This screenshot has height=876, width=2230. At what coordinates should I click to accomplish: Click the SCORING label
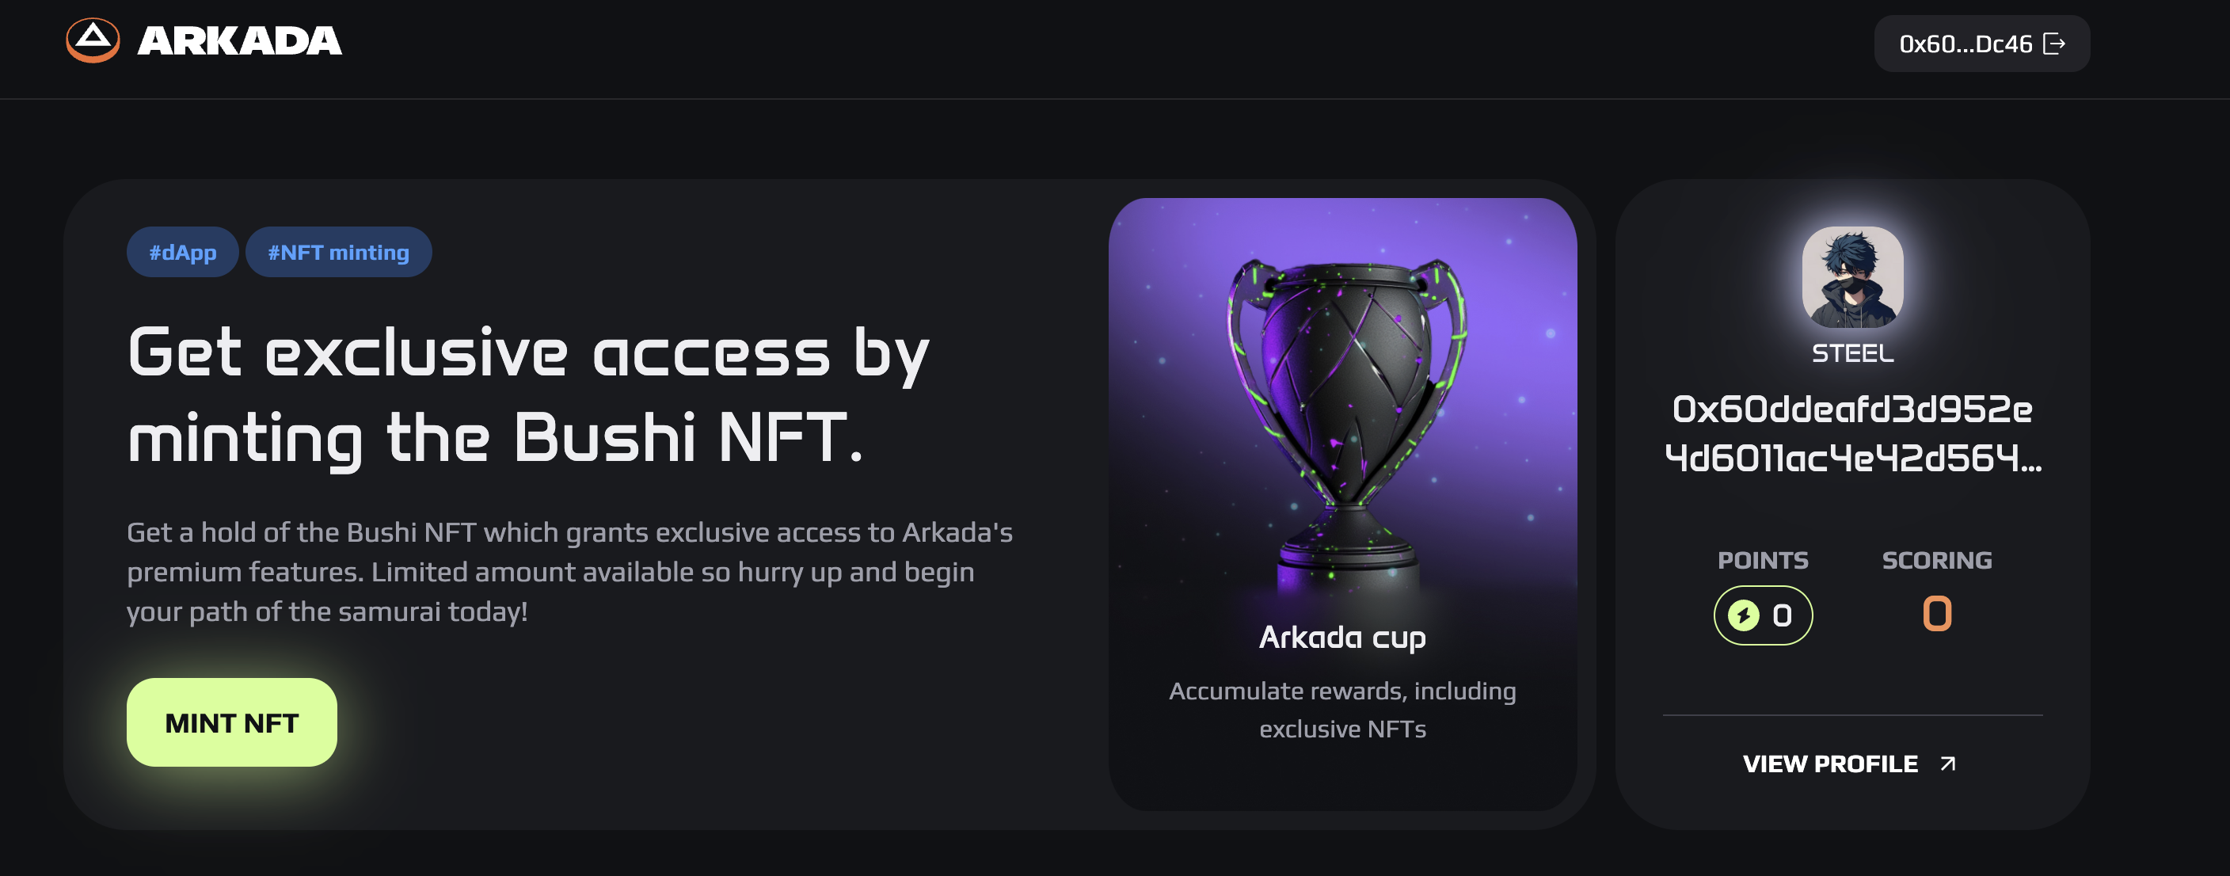1936,560
